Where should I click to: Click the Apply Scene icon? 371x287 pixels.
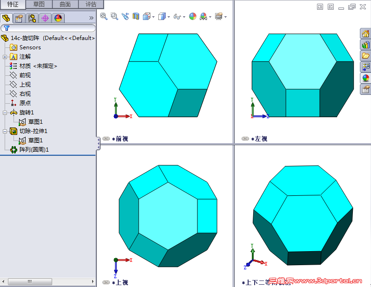coord(203,16)
